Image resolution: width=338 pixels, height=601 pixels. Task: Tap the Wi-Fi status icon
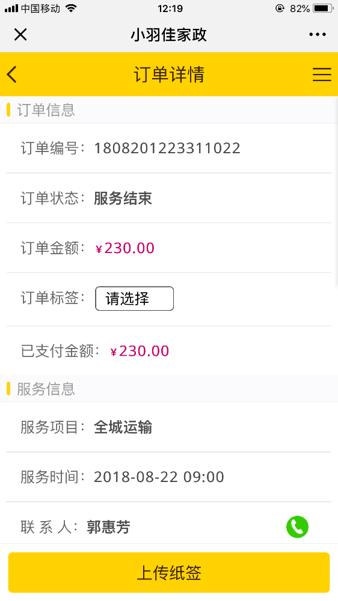coord(71,8)
